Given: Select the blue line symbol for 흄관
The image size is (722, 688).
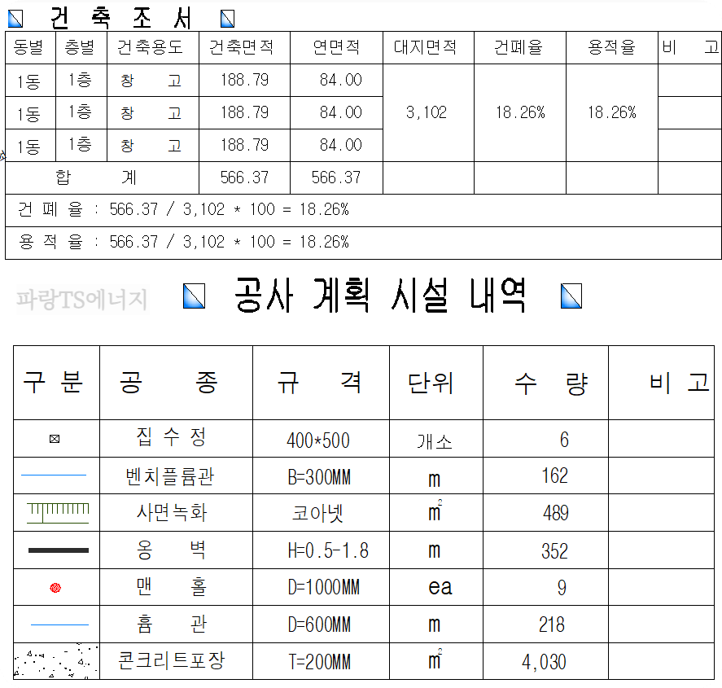Looking at the screenshot, I should (x=59, y=625).
